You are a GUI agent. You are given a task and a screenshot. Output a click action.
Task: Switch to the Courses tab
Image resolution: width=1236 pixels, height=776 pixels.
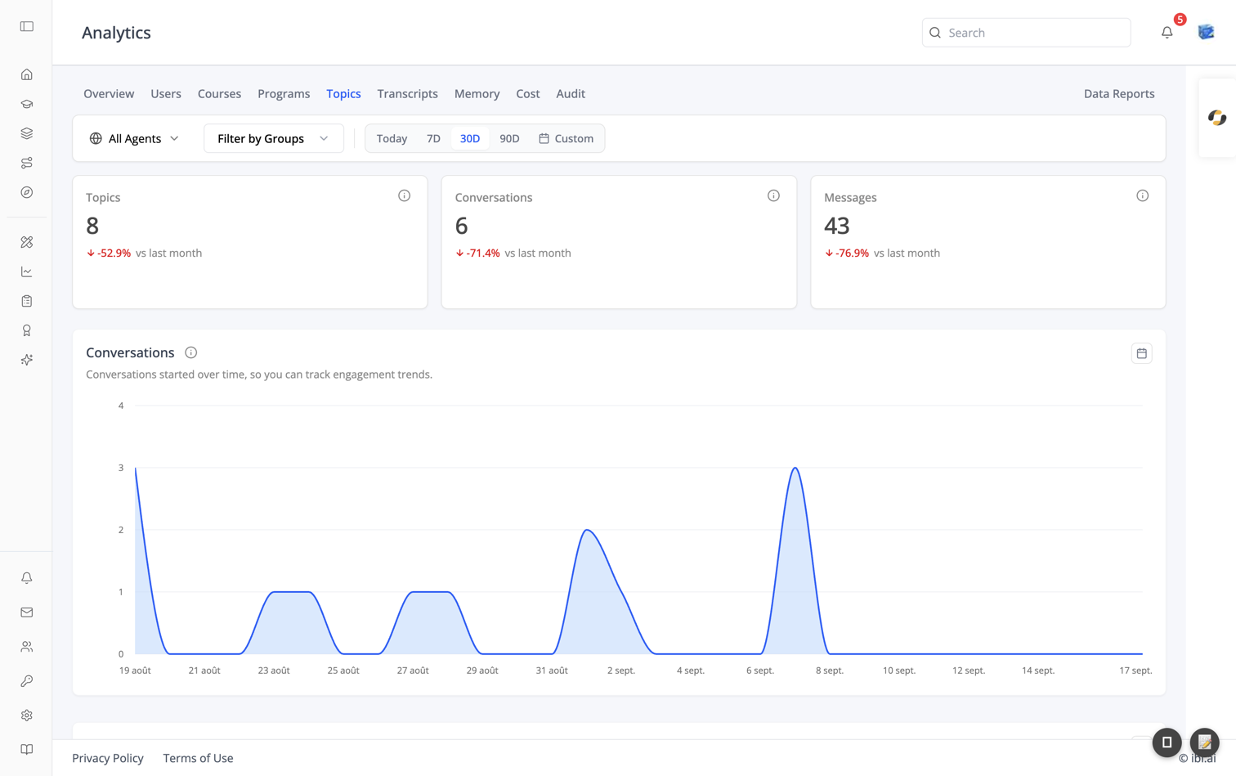(219, 93)
